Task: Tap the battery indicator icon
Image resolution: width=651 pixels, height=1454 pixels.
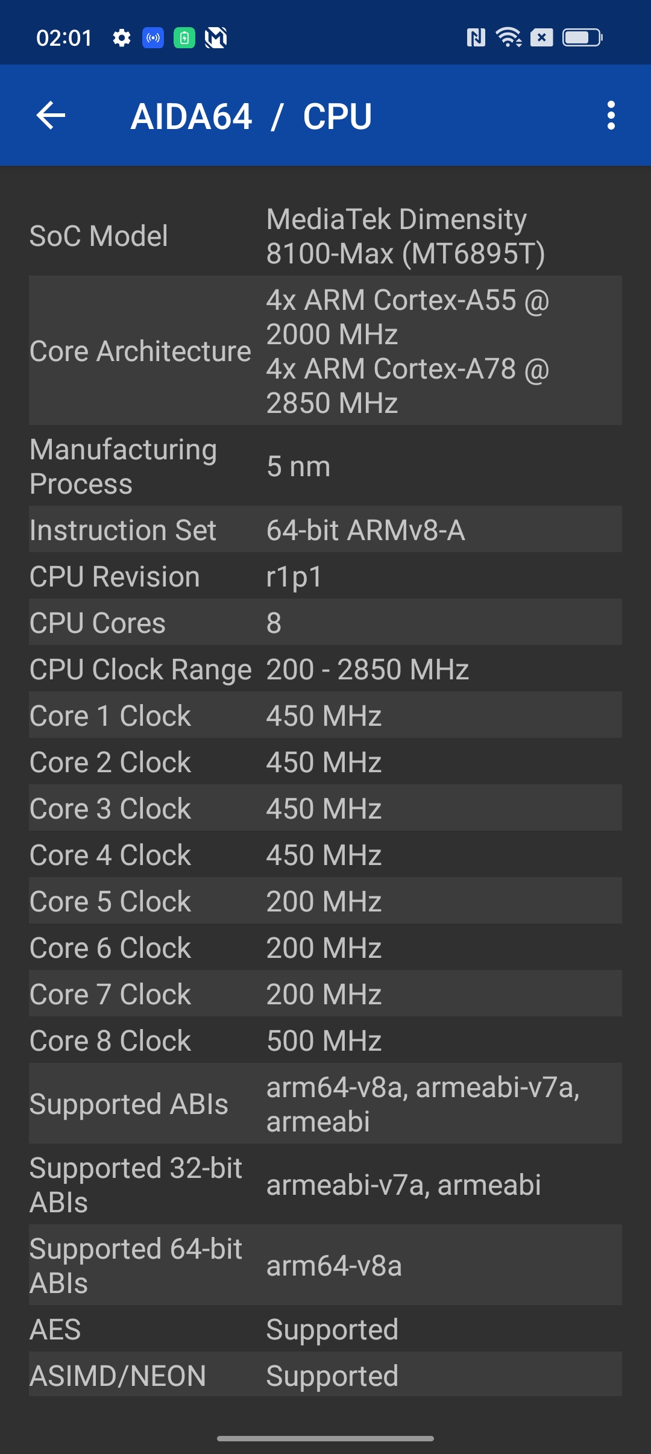Action: (x=582, y=38)
